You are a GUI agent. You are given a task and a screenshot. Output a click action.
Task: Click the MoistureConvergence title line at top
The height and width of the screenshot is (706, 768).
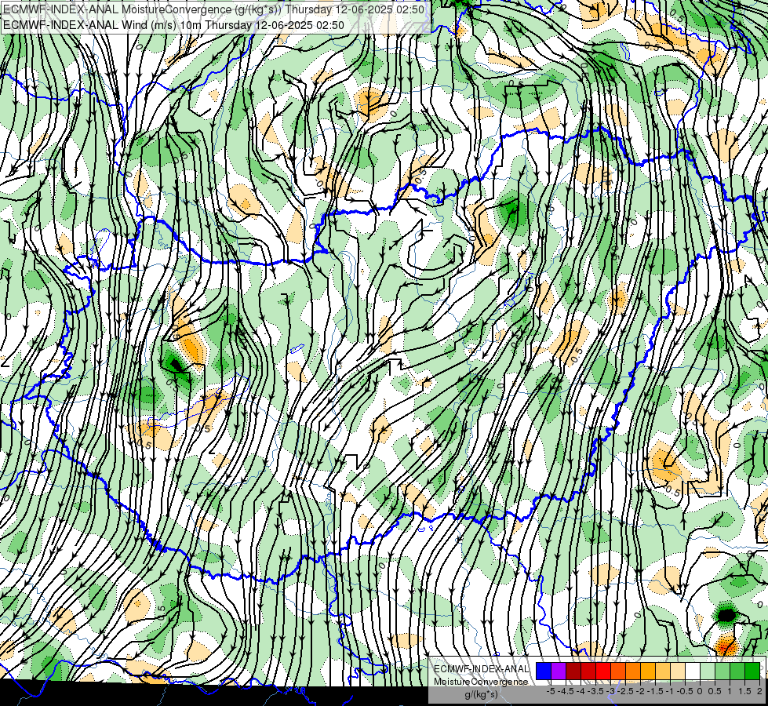[213, 9]
